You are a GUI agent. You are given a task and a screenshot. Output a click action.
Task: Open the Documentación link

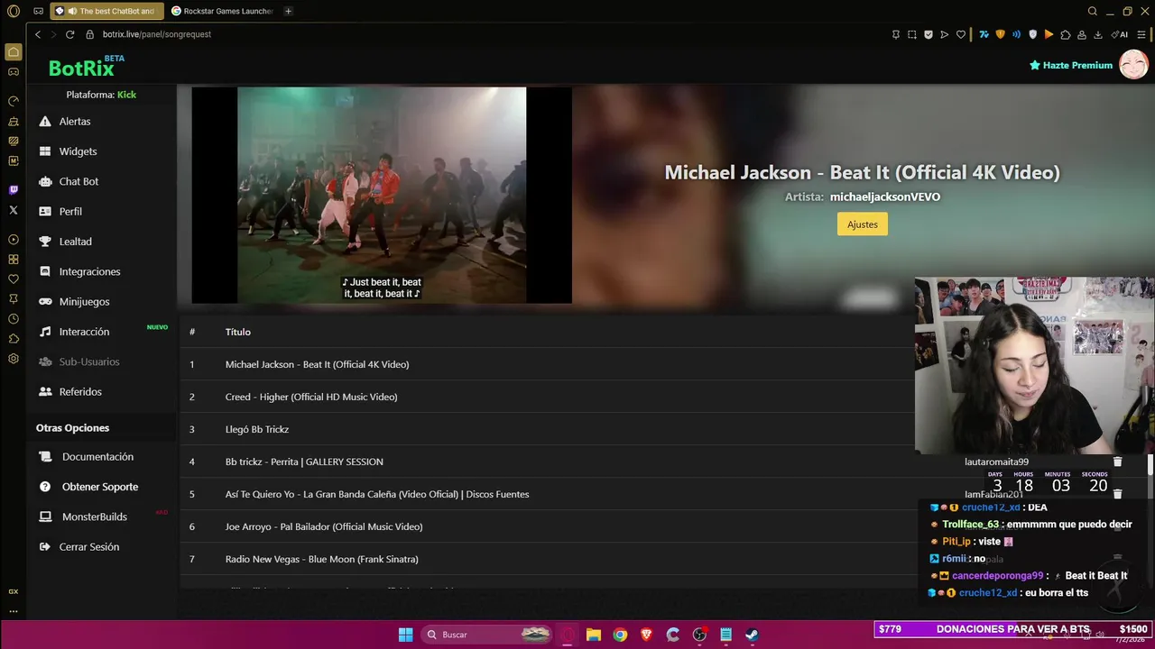click(97, 457)
